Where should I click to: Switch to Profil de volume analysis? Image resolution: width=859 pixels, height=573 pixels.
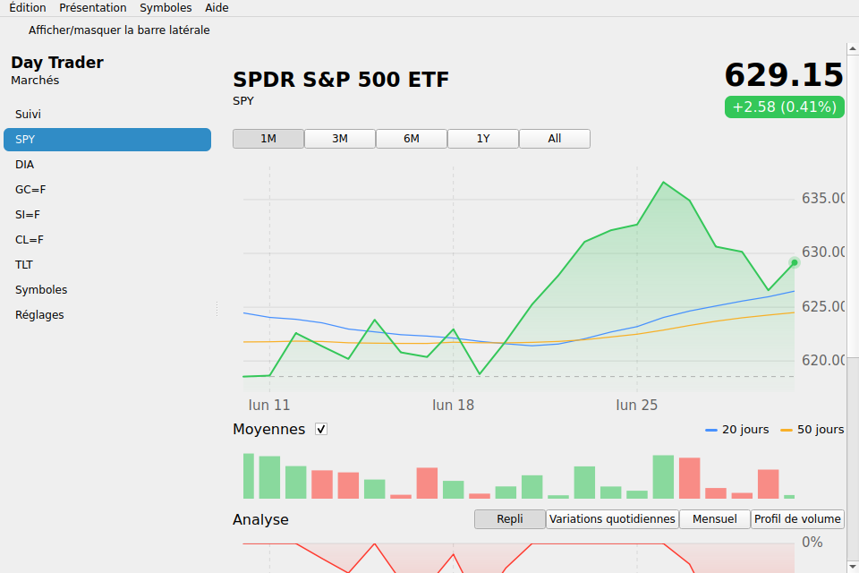point(797,519)
